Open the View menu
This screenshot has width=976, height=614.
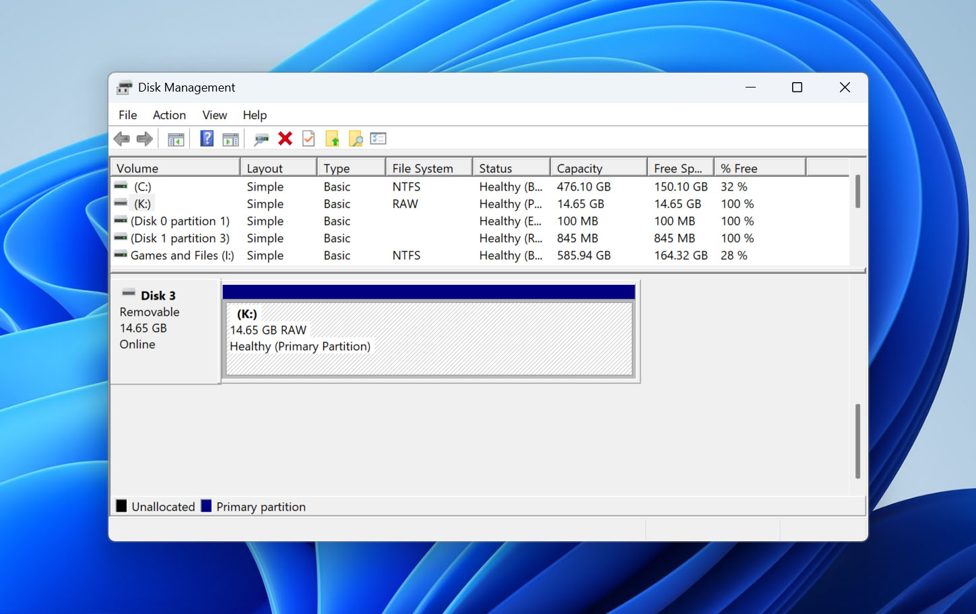(215, 115)
